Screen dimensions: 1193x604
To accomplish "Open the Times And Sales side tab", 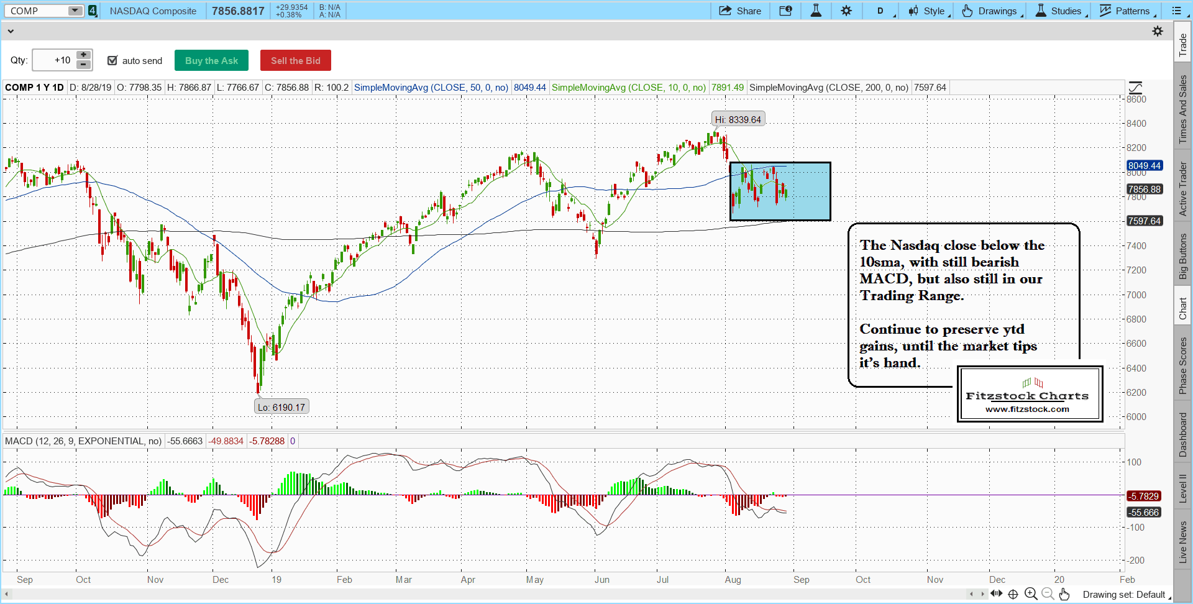I will pos(1183,109).
